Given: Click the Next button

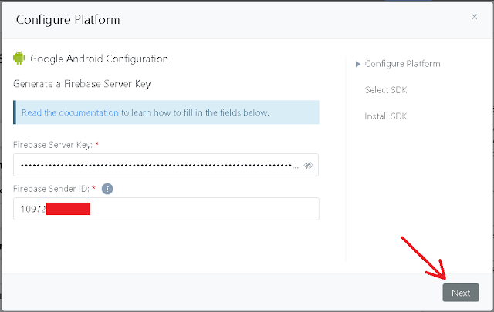Looking at the screenshot, I should pos(461,293).
